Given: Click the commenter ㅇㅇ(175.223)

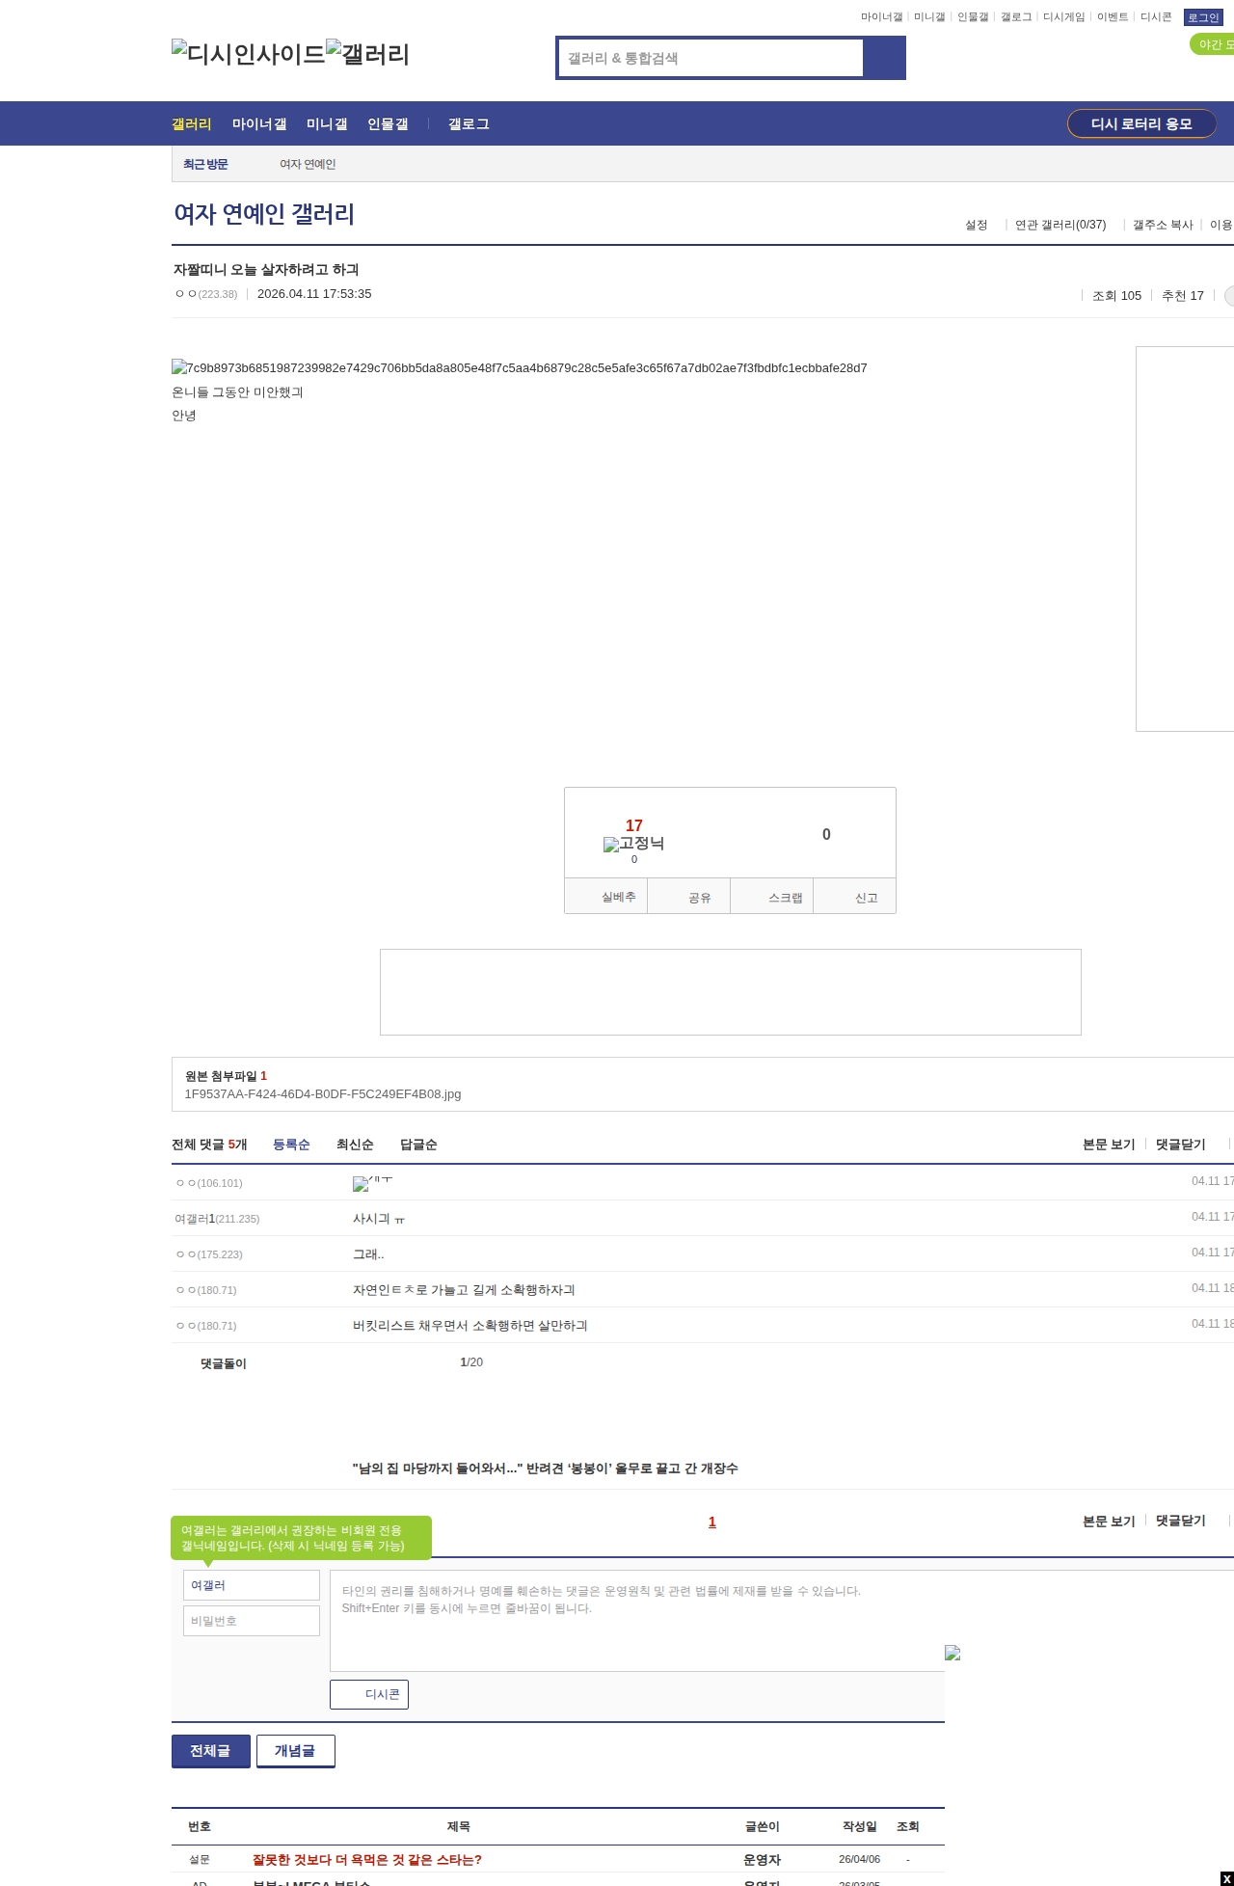Looking at the screenshot, I should click(x=208, y=1254).
